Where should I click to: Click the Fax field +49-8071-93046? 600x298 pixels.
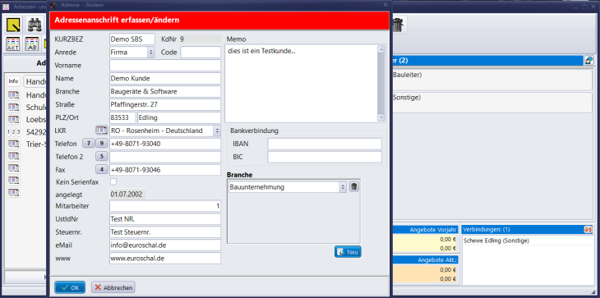pyautogui.click(x=165, y=170)
